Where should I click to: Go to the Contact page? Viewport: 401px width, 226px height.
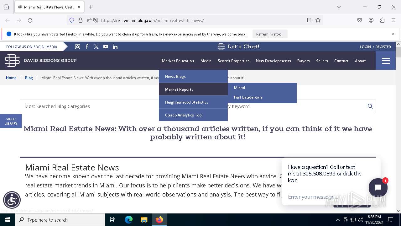(341, 61)
